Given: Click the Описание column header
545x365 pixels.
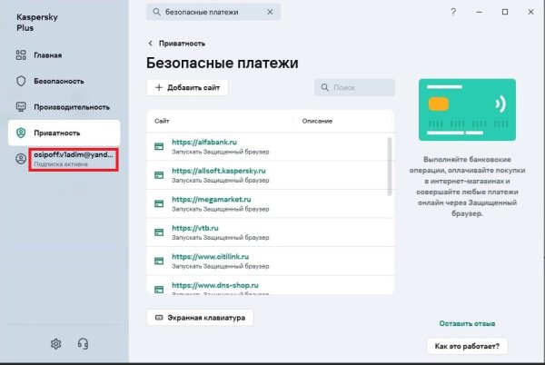Looking at the screenshot, I should click(x=317, y=121).
